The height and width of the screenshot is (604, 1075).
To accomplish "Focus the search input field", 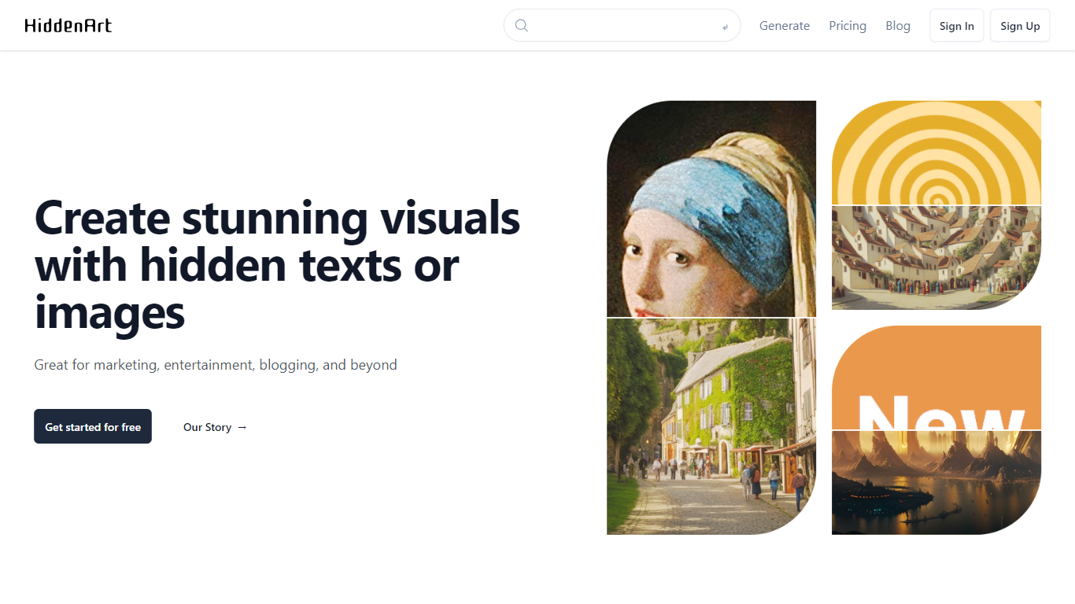I will click(x=622, y=25).
